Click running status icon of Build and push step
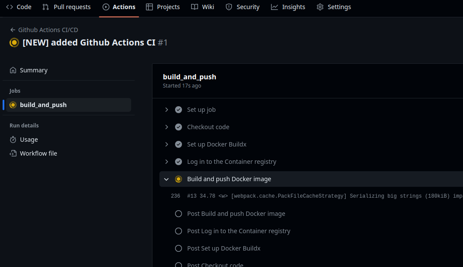463x267 pixels. pos(179,179)
